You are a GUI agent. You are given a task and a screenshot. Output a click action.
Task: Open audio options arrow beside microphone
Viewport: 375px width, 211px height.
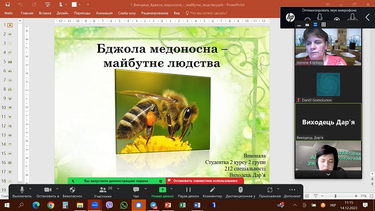pyautogui.click(x=30, y=189)
